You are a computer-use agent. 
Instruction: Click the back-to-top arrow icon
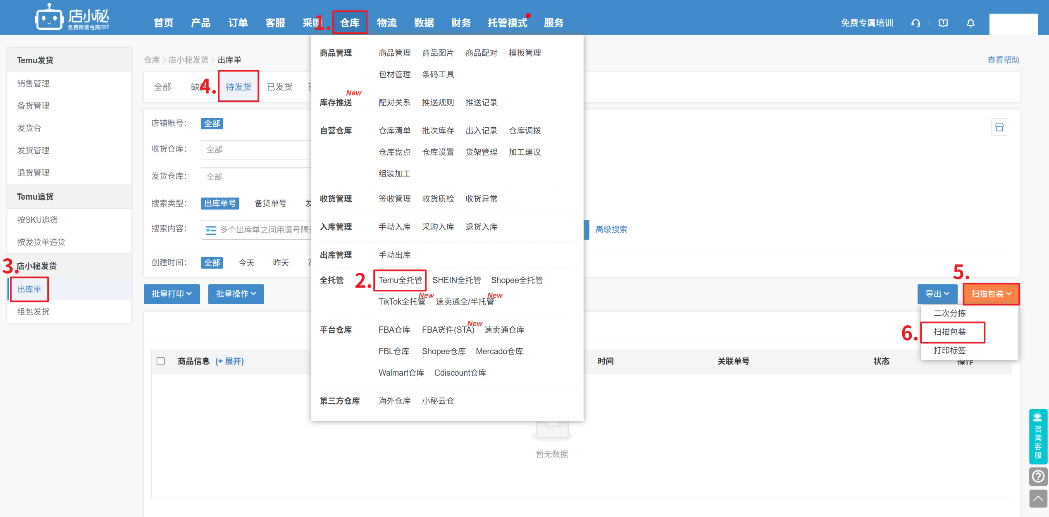[x=1038, y=499]
